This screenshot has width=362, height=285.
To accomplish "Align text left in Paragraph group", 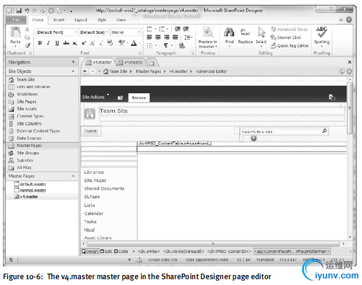I will tap(150, 37).
